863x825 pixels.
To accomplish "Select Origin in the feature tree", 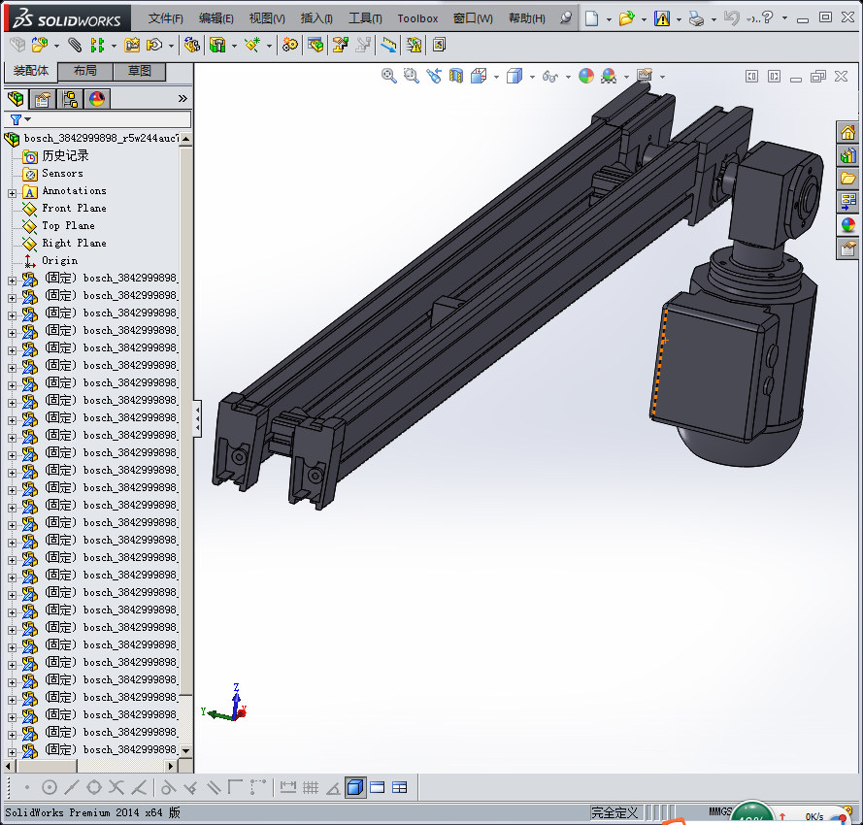I will [x=59, y=260].
